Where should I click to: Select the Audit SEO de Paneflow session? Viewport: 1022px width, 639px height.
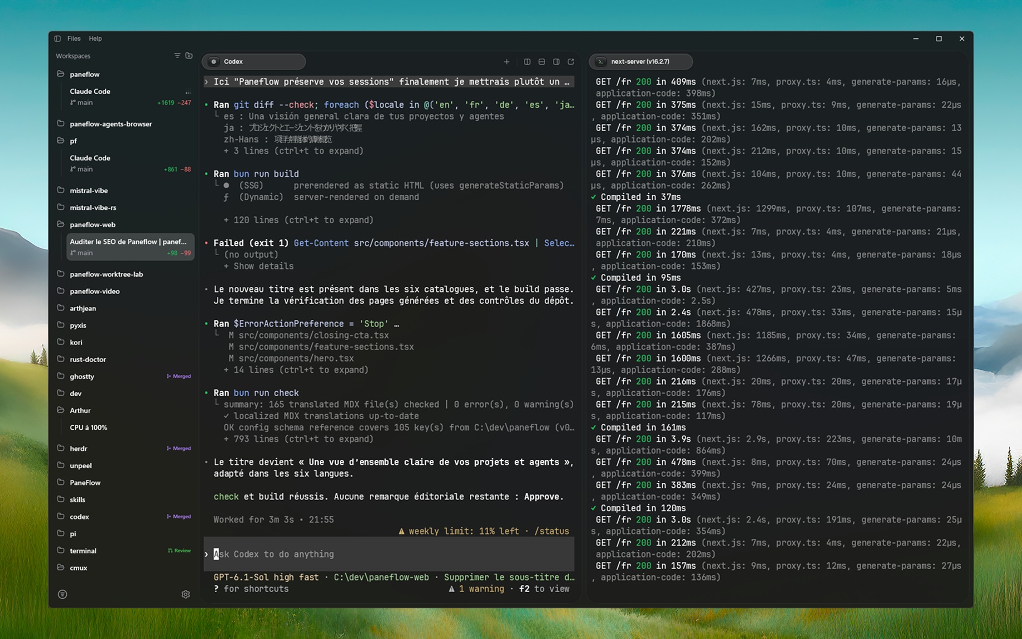point(130,247)
